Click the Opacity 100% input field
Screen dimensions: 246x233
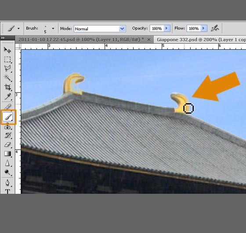click(x=157, y=29)
